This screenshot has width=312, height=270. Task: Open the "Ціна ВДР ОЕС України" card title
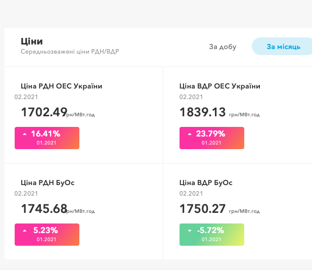[x=220, y=86]
